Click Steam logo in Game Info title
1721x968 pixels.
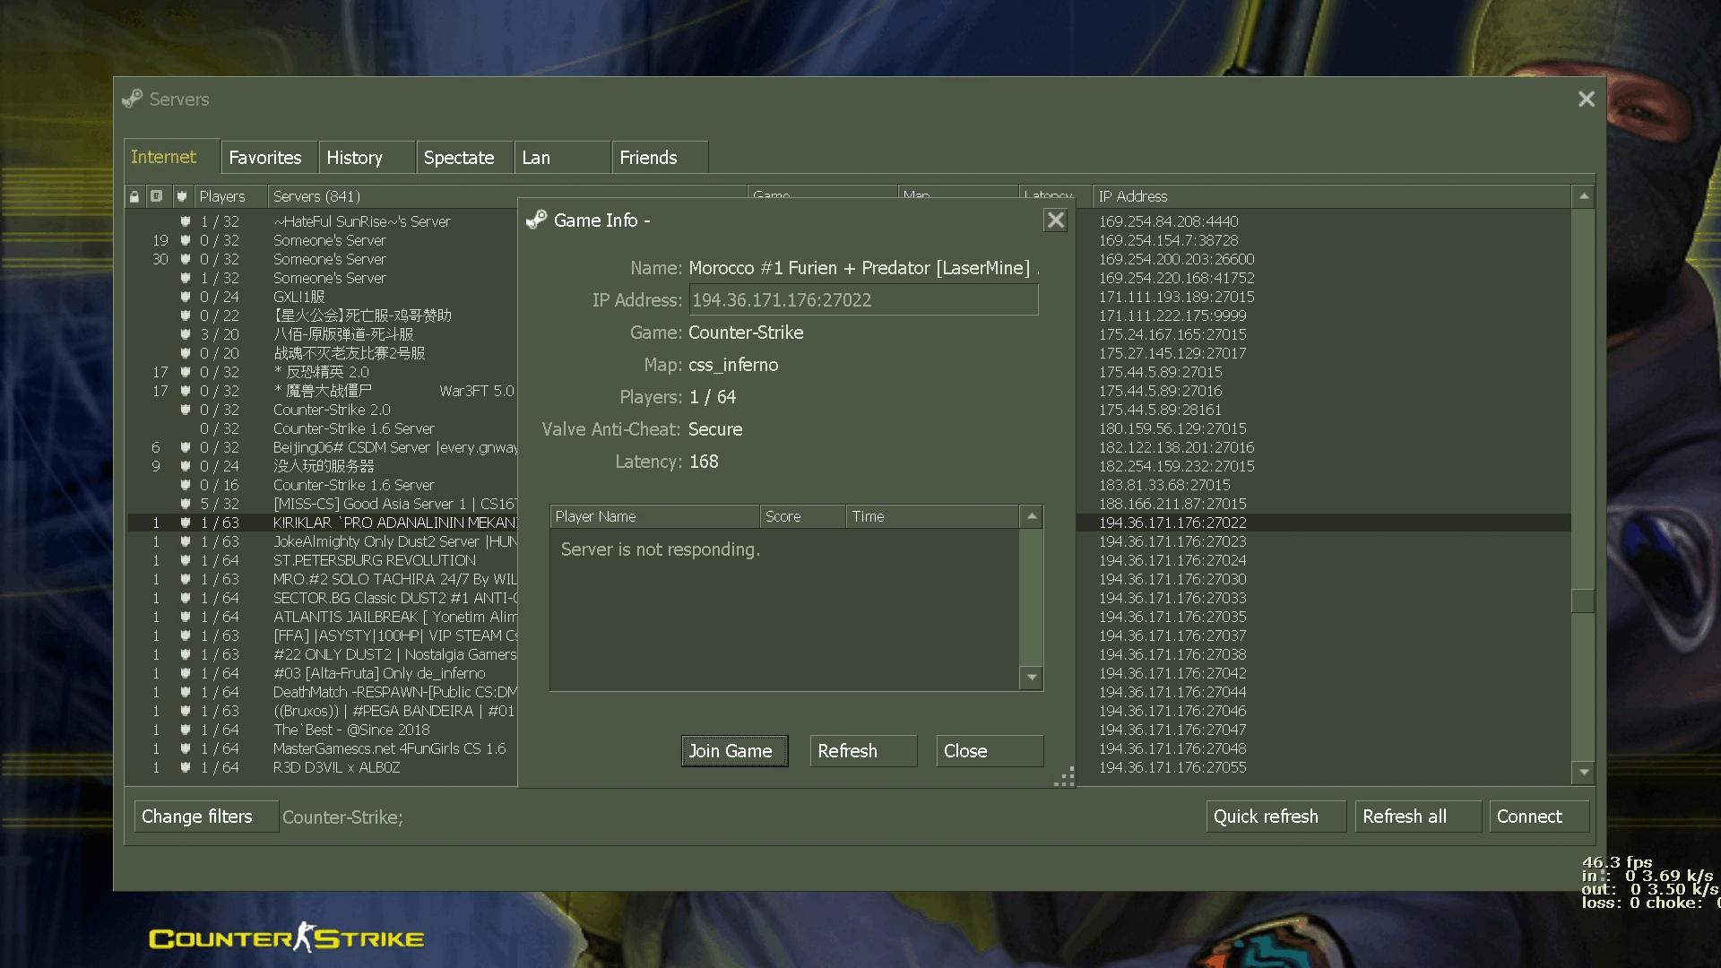pyautogui.click(x=536, y=220)
